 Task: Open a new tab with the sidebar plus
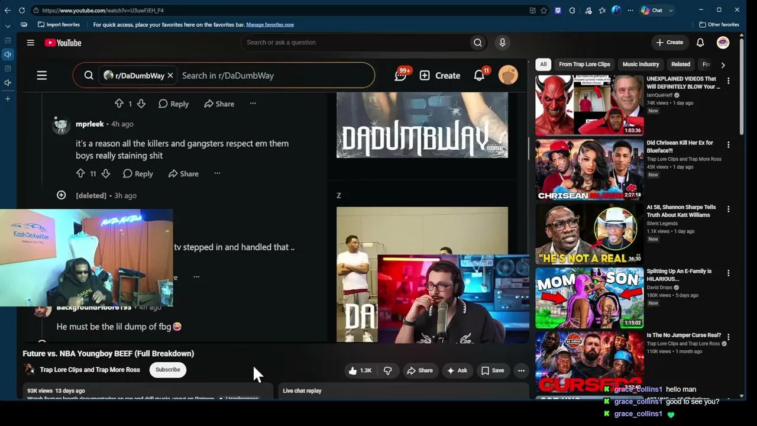(x=8, y=98)
